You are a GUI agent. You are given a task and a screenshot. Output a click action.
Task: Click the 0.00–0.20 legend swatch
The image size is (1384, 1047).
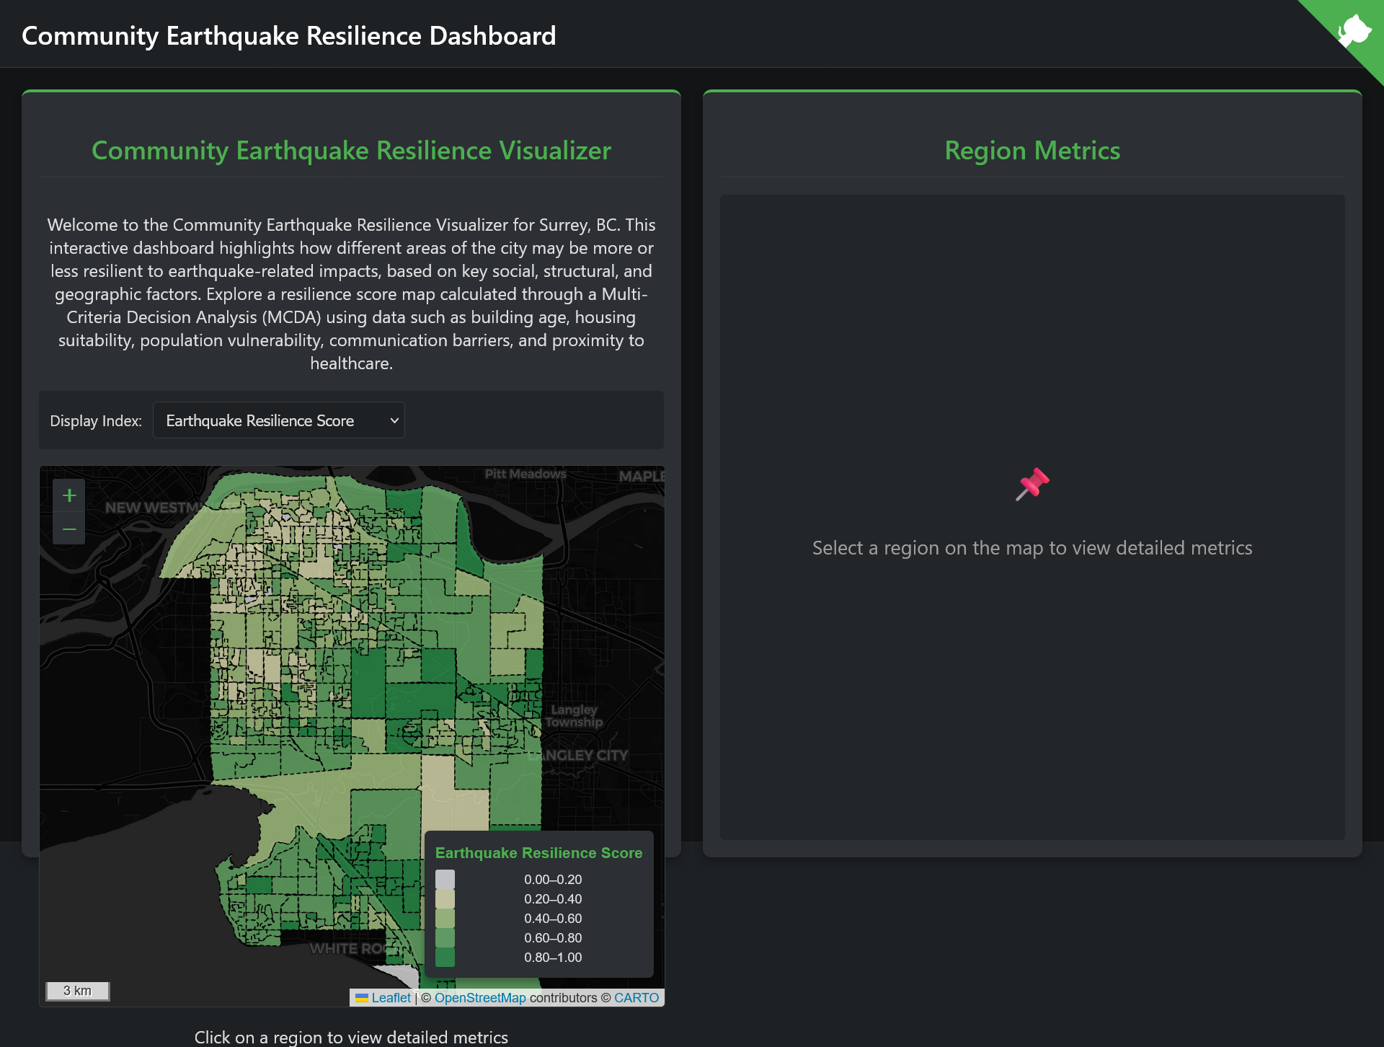tap(445, 880)
